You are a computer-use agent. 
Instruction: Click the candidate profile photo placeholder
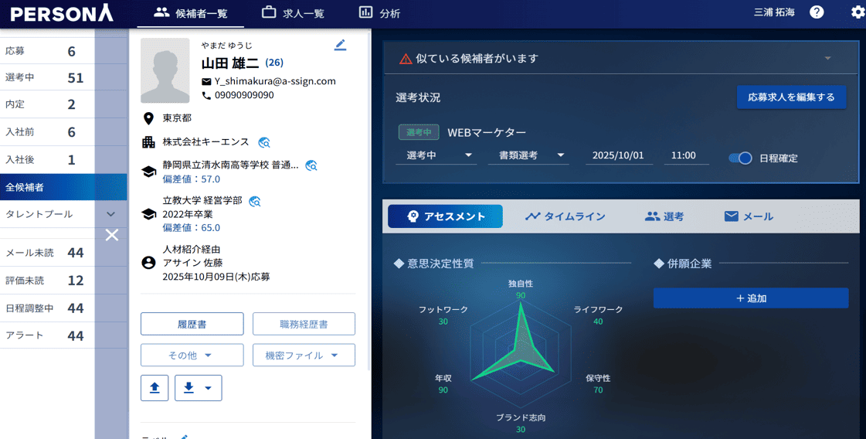(165, 71)
